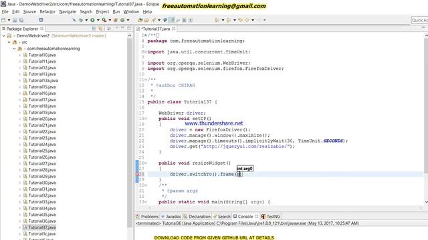Open the File menu

click(5, 12)
